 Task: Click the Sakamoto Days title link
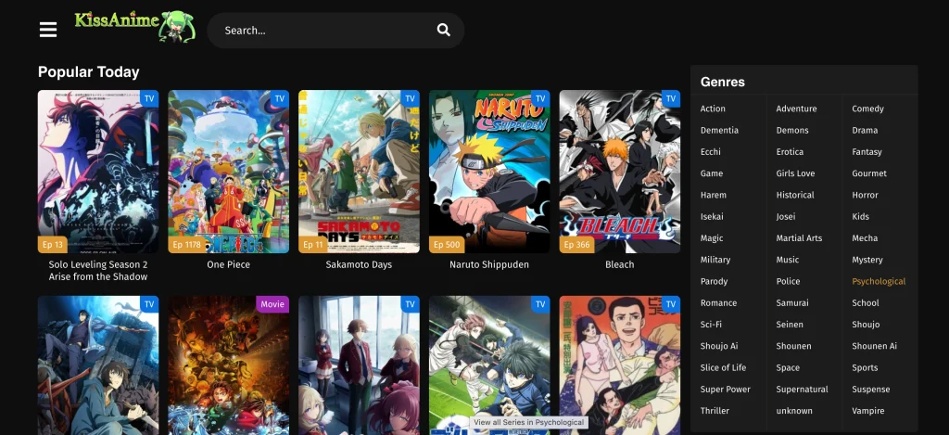tap(359, 264)
